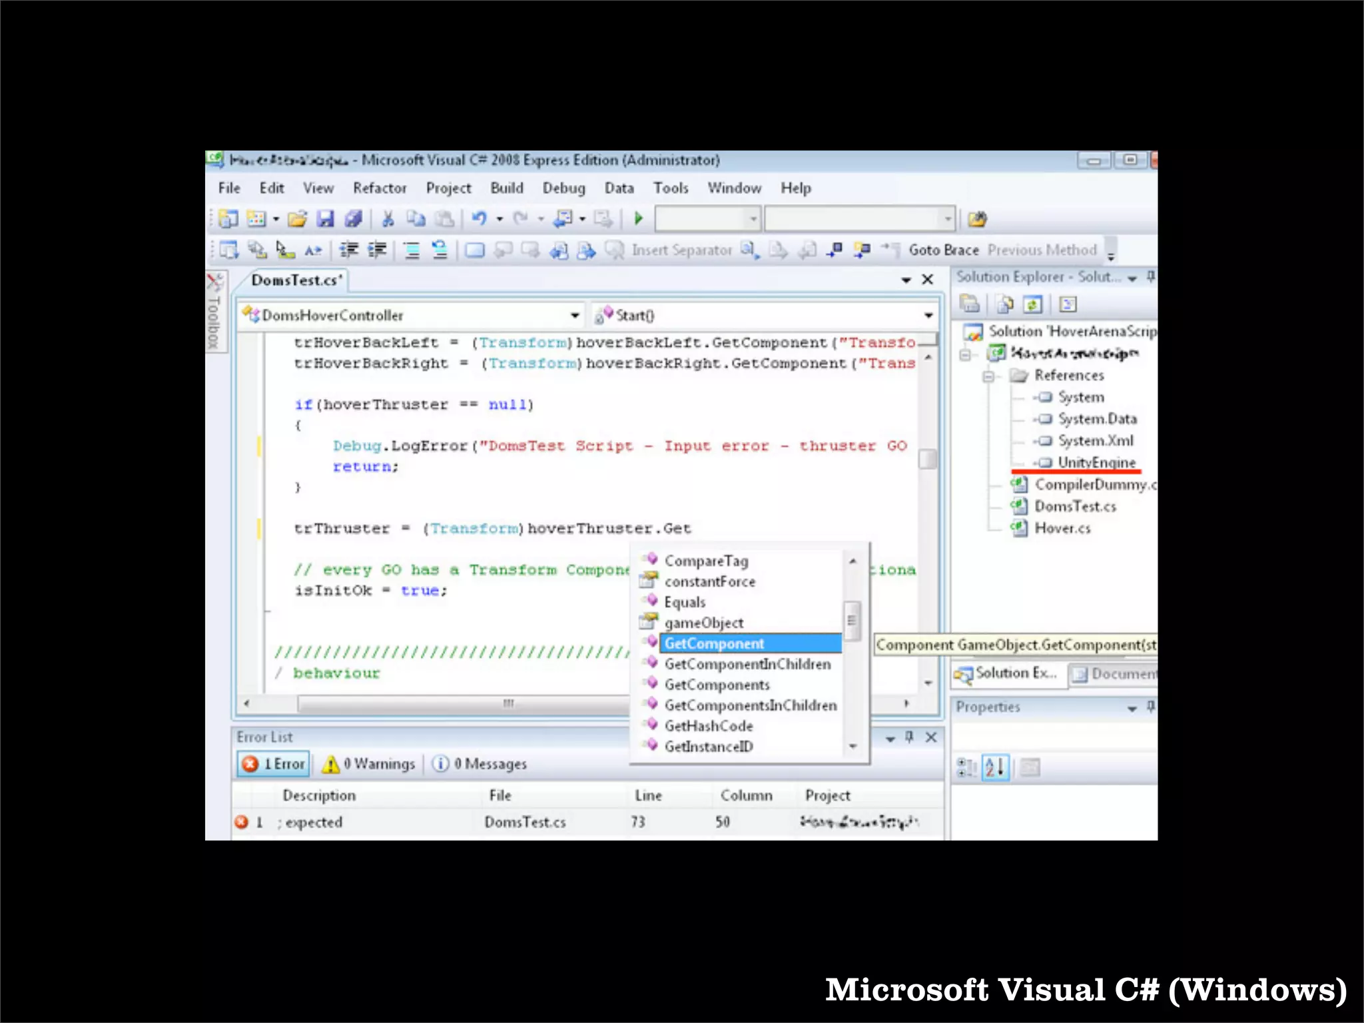
Task: Open the Undo history dropdown arrow
Action: click(x=500, y=218)
